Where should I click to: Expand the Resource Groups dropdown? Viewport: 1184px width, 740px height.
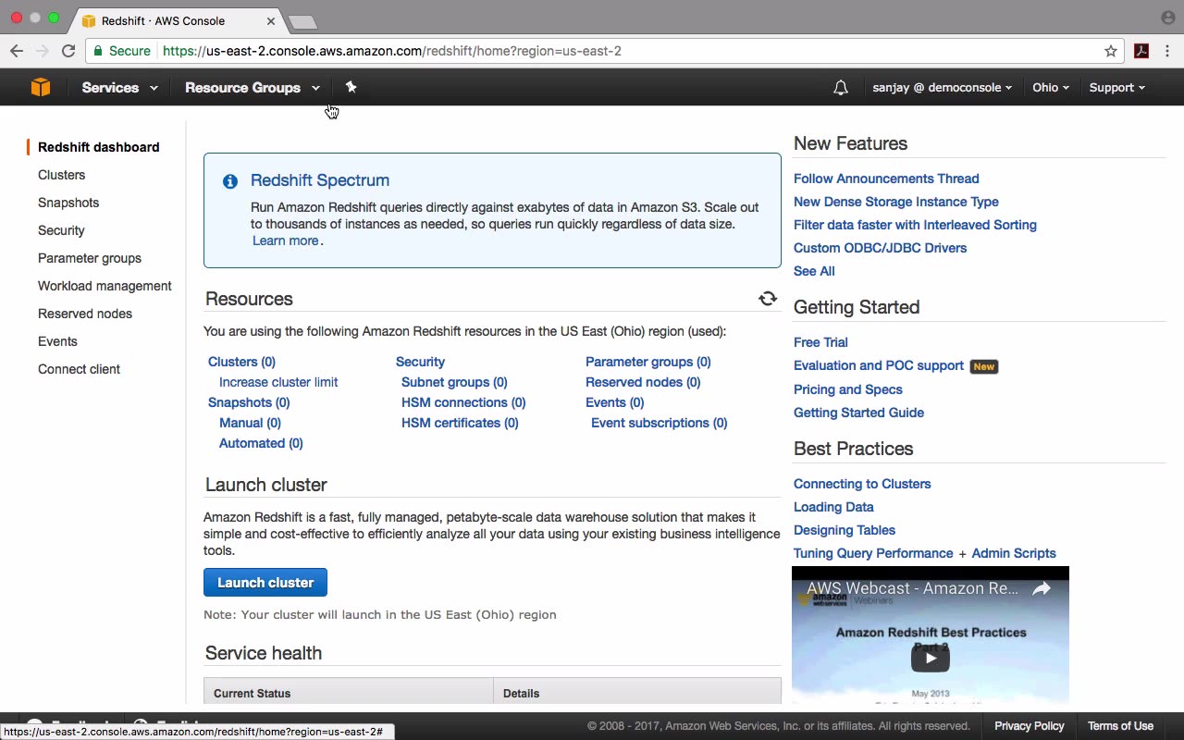pos(253,88)
